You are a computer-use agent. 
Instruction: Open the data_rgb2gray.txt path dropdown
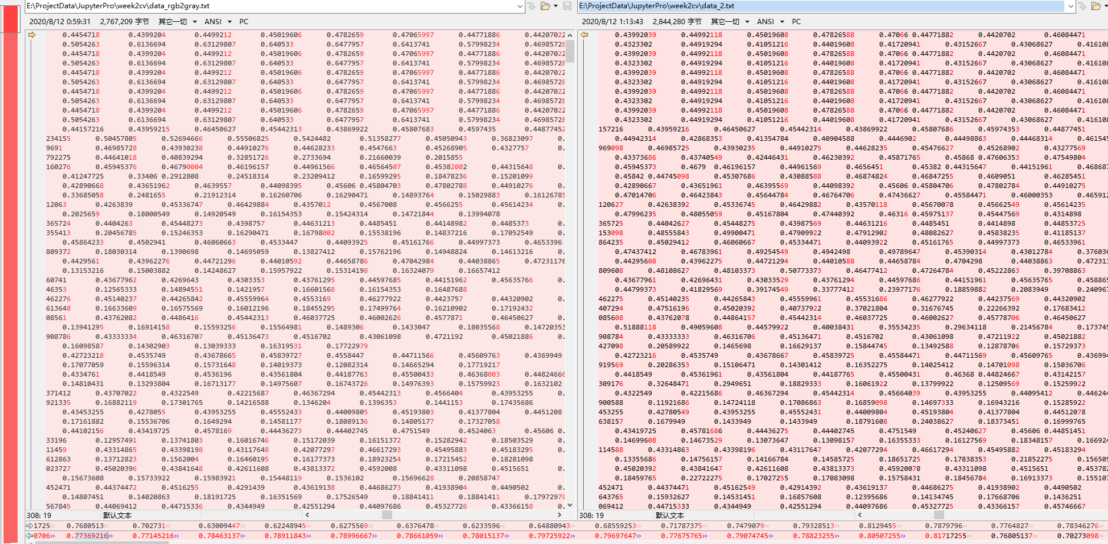click(x=520, y=6)
